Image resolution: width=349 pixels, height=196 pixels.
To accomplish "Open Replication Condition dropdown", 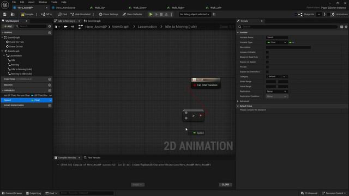I will [x=277, y=96].
